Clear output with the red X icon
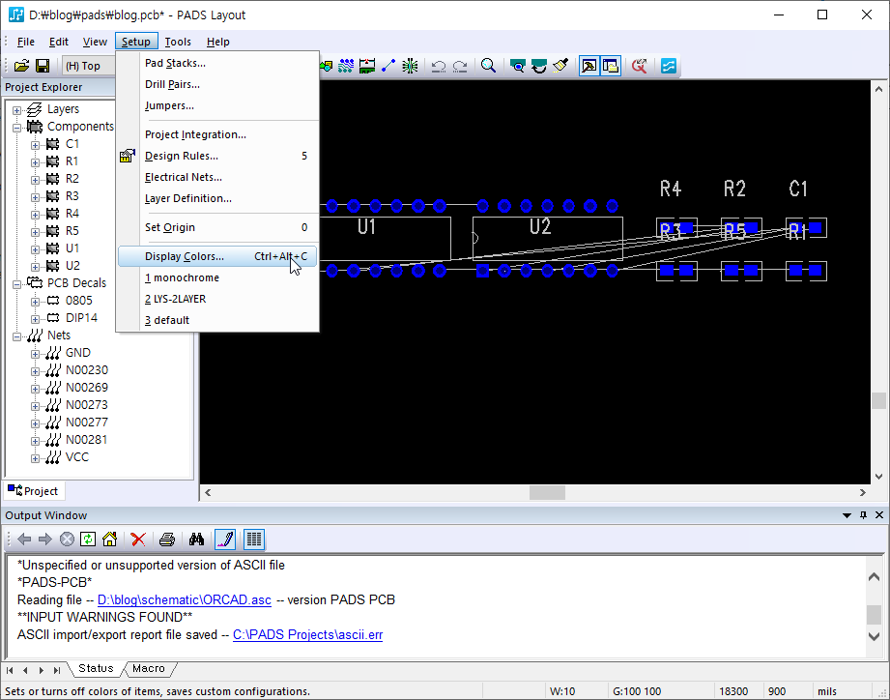The height and width of the screenshot is (700, 890). tap(138, 540)
